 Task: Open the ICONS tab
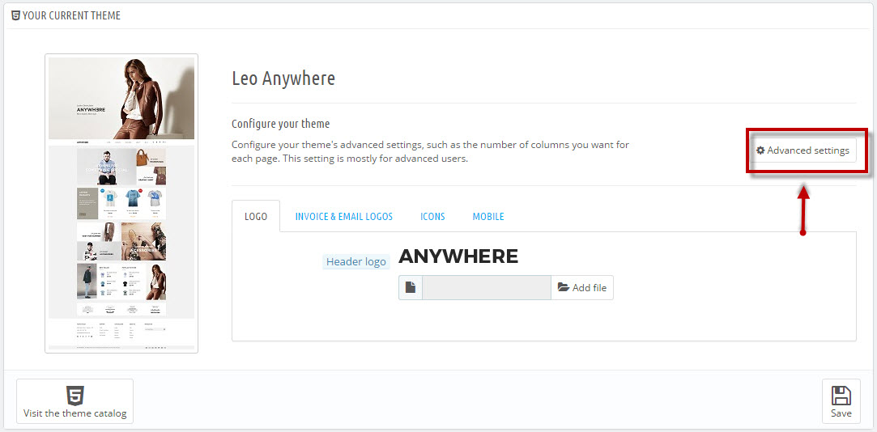(x=432, y=216)
